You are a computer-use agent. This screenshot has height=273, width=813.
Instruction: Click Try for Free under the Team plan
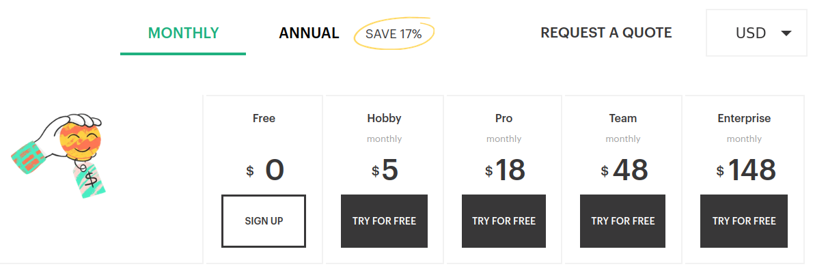pyautogui.click(x=622, y=221)
